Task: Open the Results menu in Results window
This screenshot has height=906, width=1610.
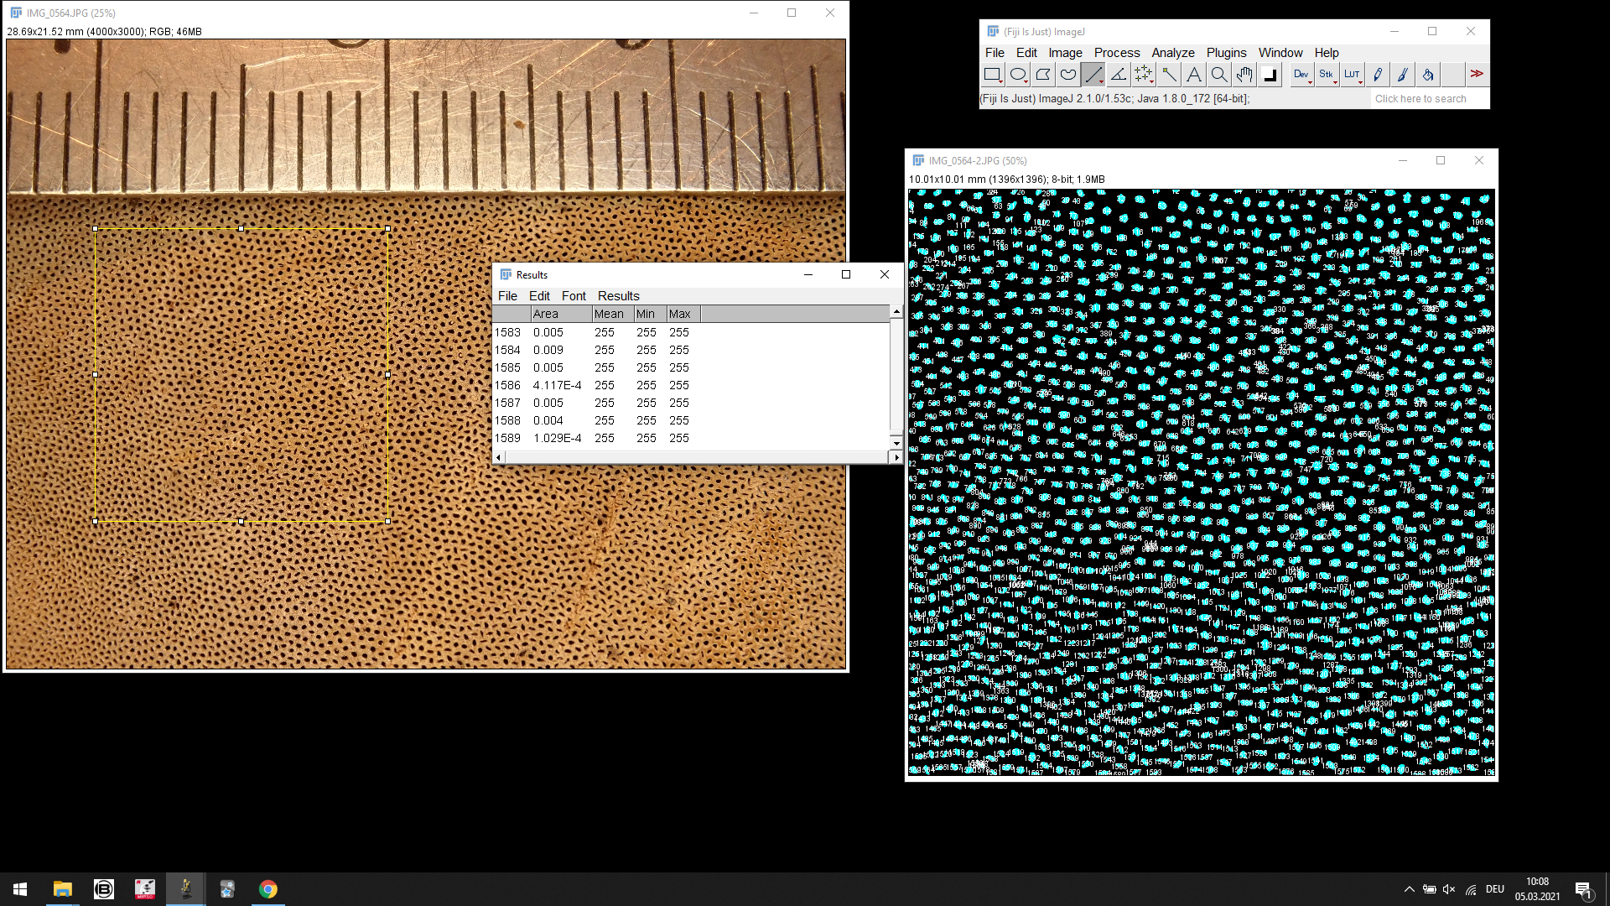Action: (618, 296)
